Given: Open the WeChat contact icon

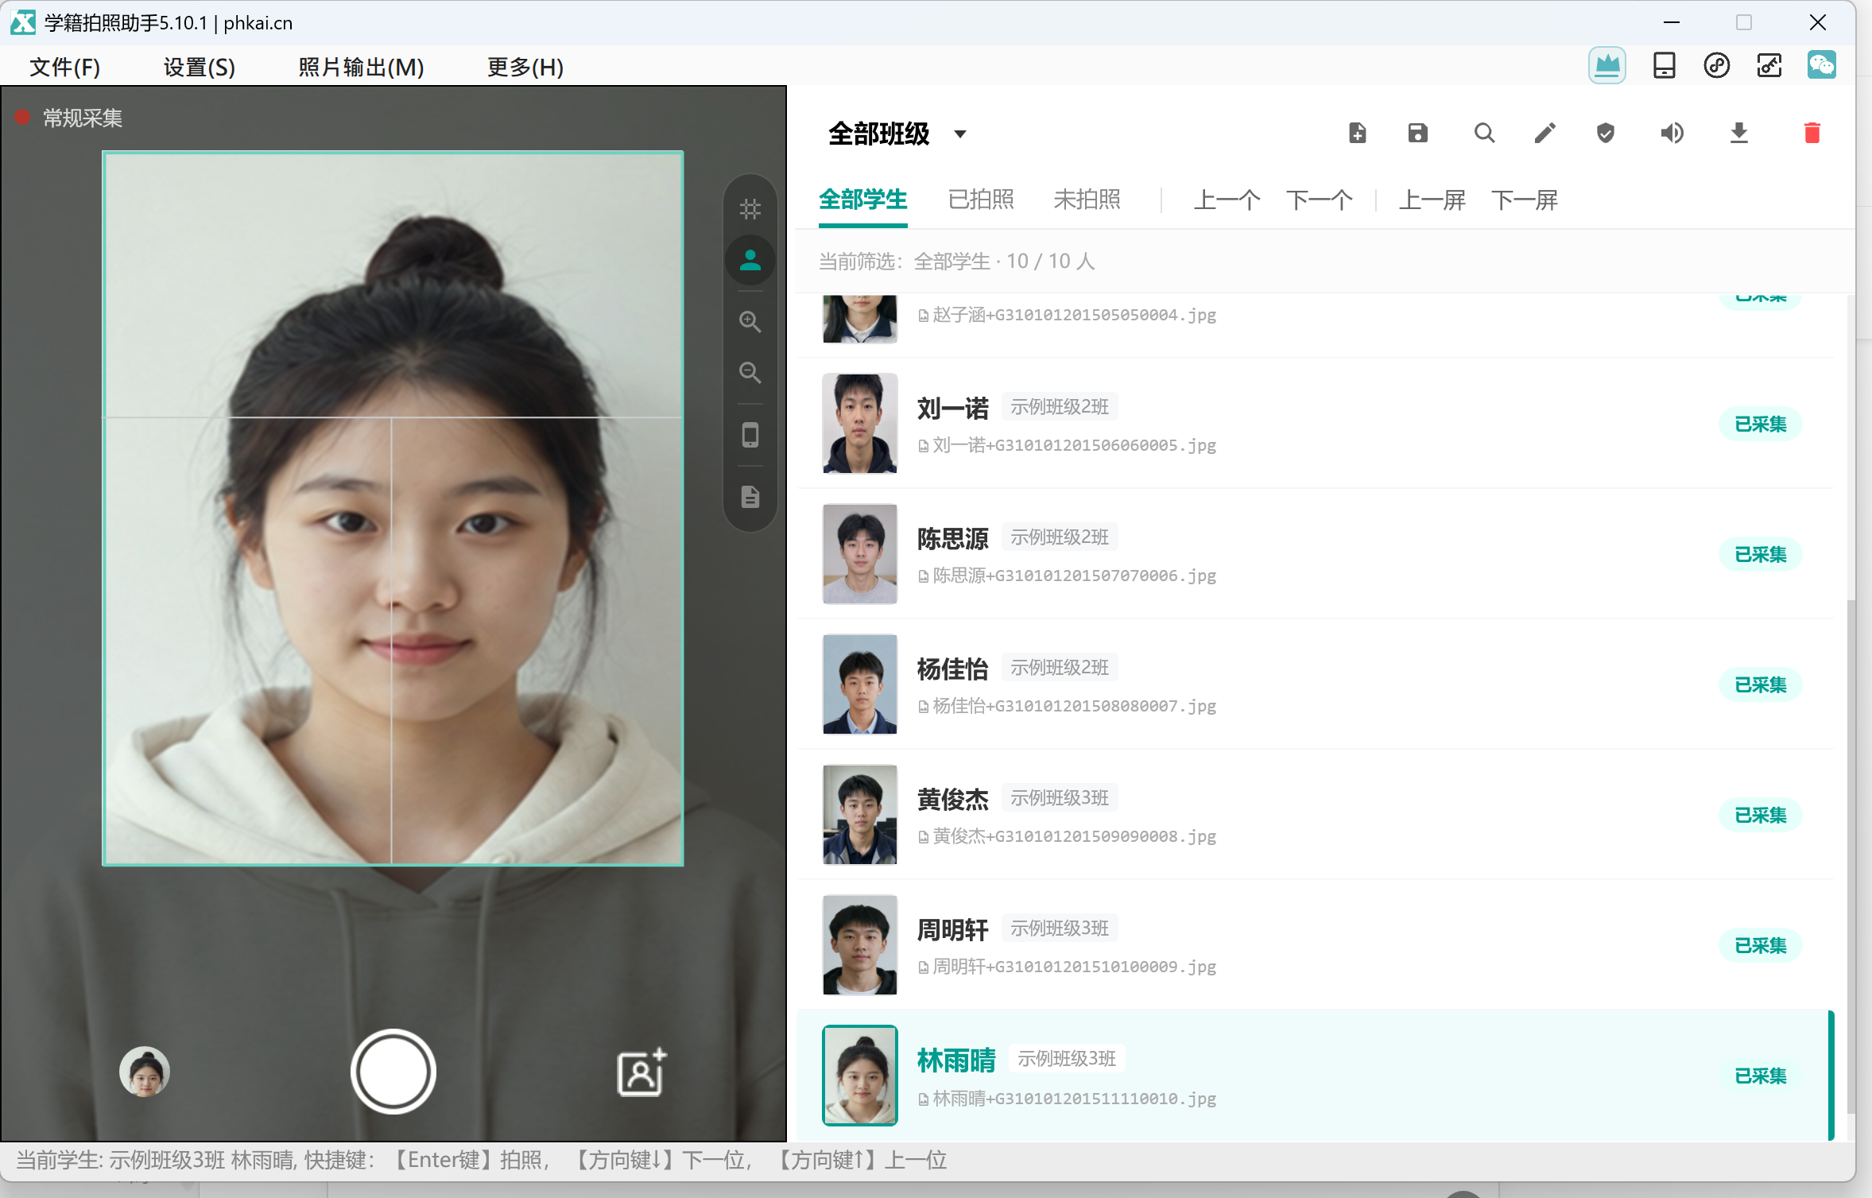Looking at the screenshot, I should (1821, 66).
